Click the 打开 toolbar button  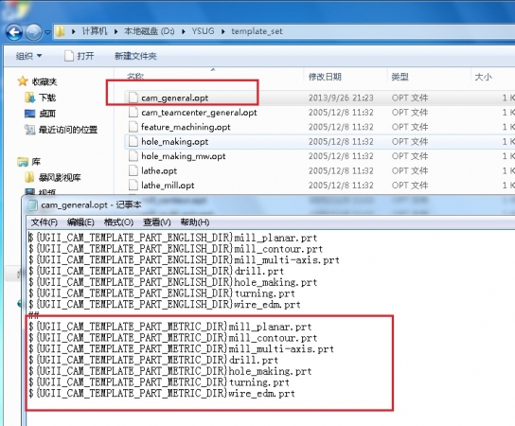(80, 56)
